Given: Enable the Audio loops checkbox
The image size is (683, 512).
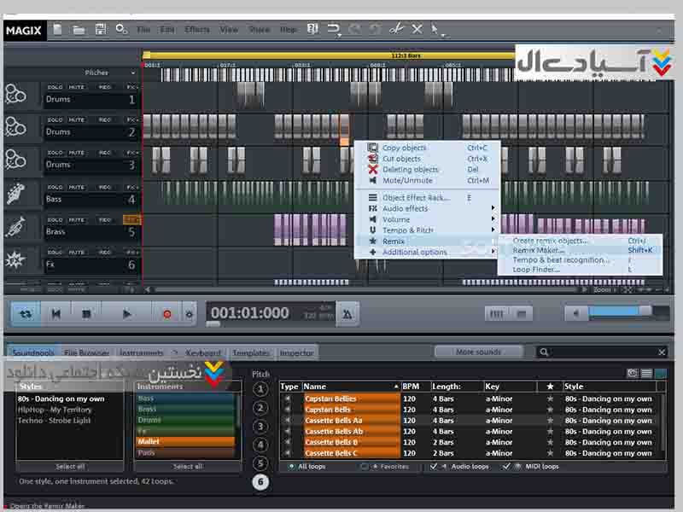Looking at the screenshot, I should pos(435,467).
